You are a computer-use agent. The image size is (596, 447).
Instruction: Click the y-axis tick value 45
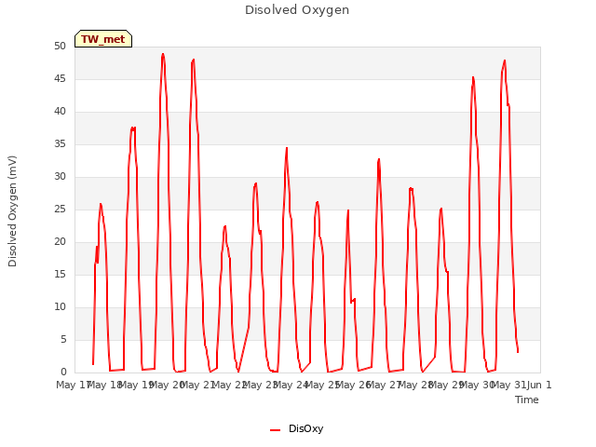pos(60,78)
